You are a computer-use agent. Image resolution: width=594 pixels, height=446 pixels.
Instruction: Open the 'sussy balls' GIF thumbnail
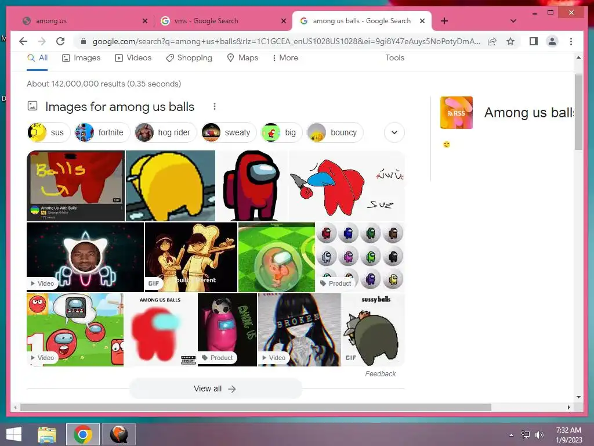[373, 330]
